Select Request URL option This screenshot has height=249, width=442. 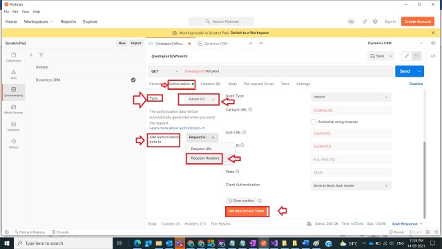[x=202, y=149]
